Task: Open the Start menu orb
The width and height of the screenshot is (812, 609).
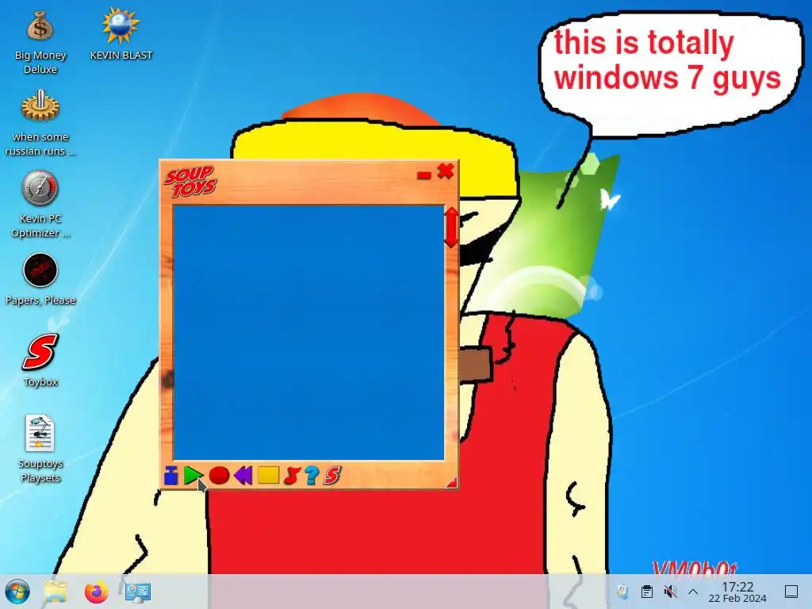Action: pos(17,592)
